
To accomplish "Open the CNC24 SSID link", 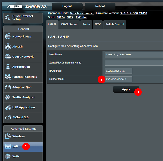I will coord(61,17).
